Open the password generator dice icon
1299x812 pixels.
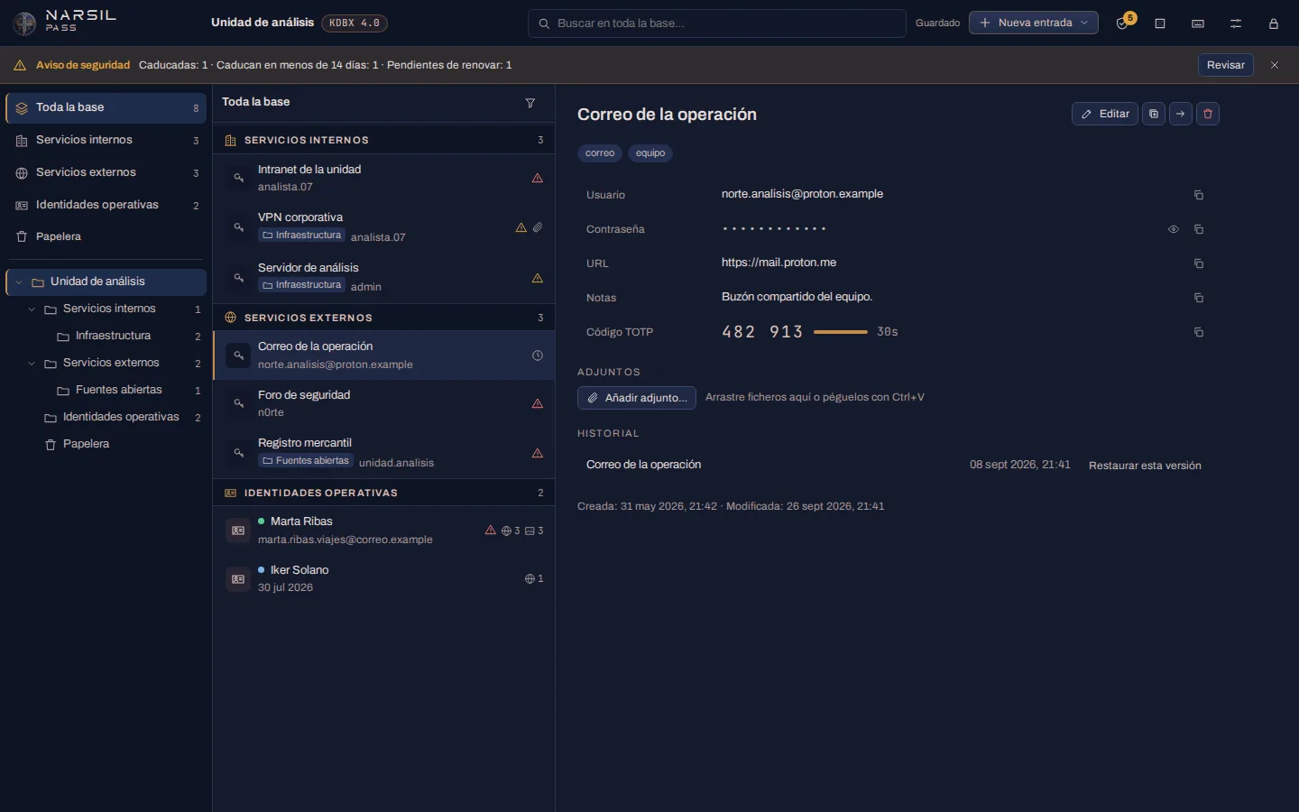[x=1160, y=23]
